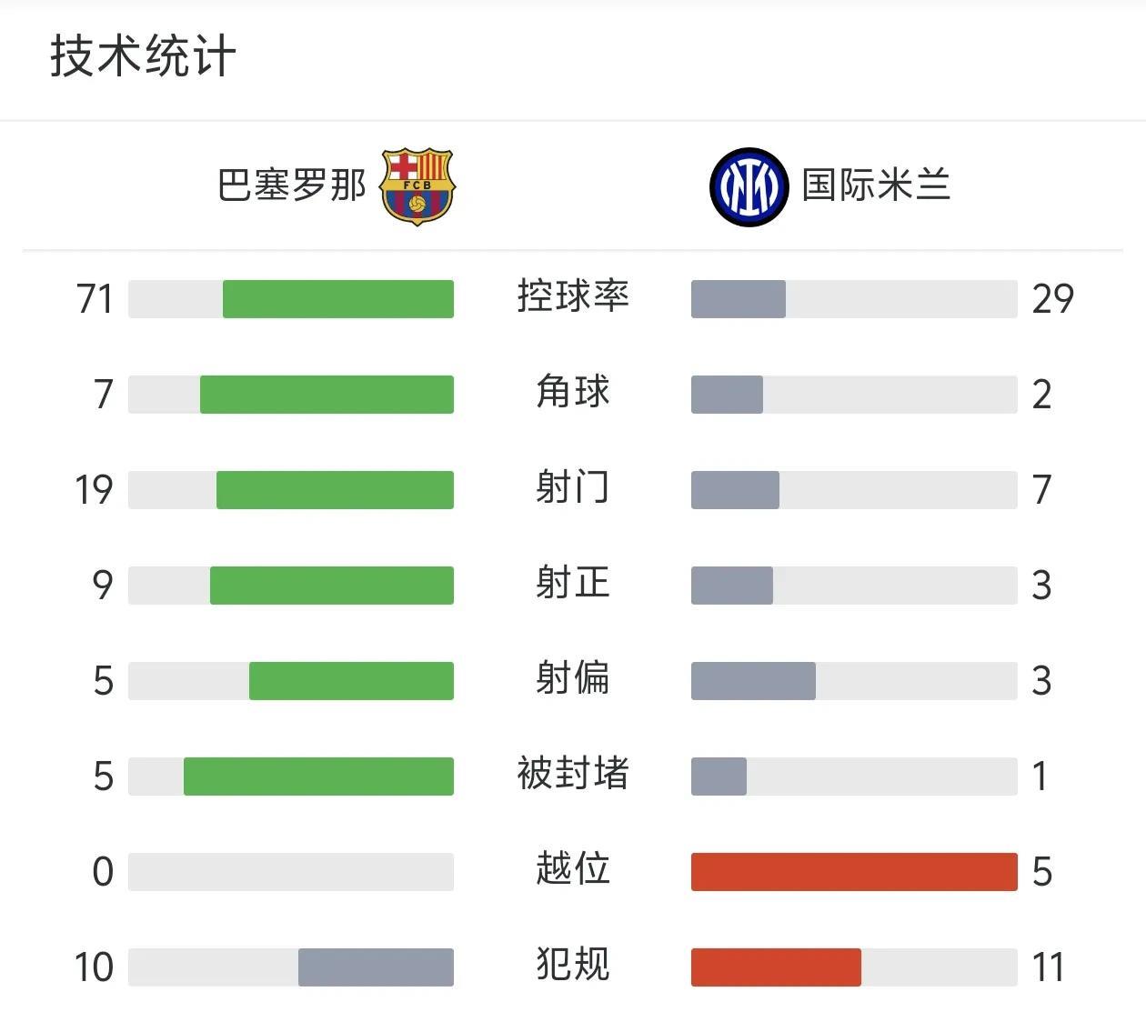
Task: Select the 被封堵 blocked shots label
Action: (x=573, y=775)
